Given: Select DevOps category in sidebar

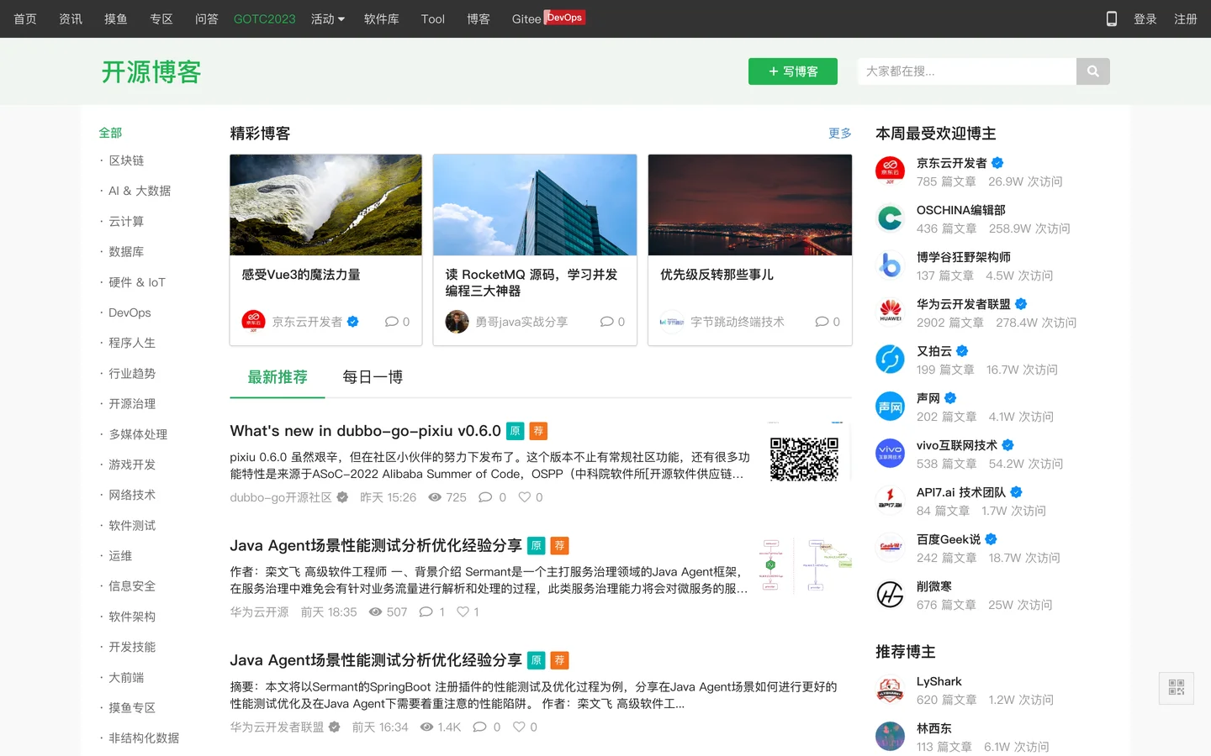Looking at the screenshot, I should (130, 312).
